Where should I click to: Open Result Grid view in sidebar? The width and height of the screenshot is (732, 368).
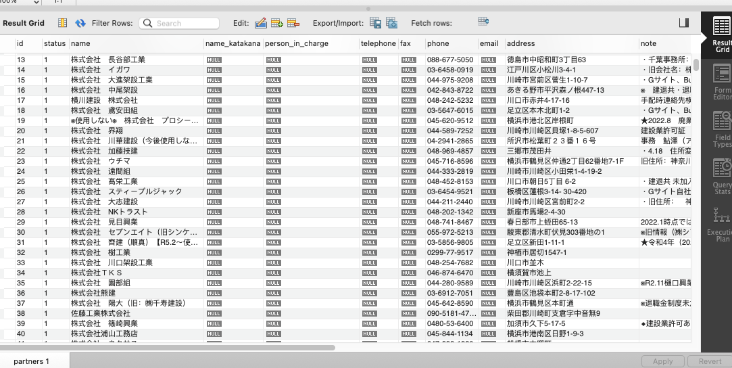(722, 35)
